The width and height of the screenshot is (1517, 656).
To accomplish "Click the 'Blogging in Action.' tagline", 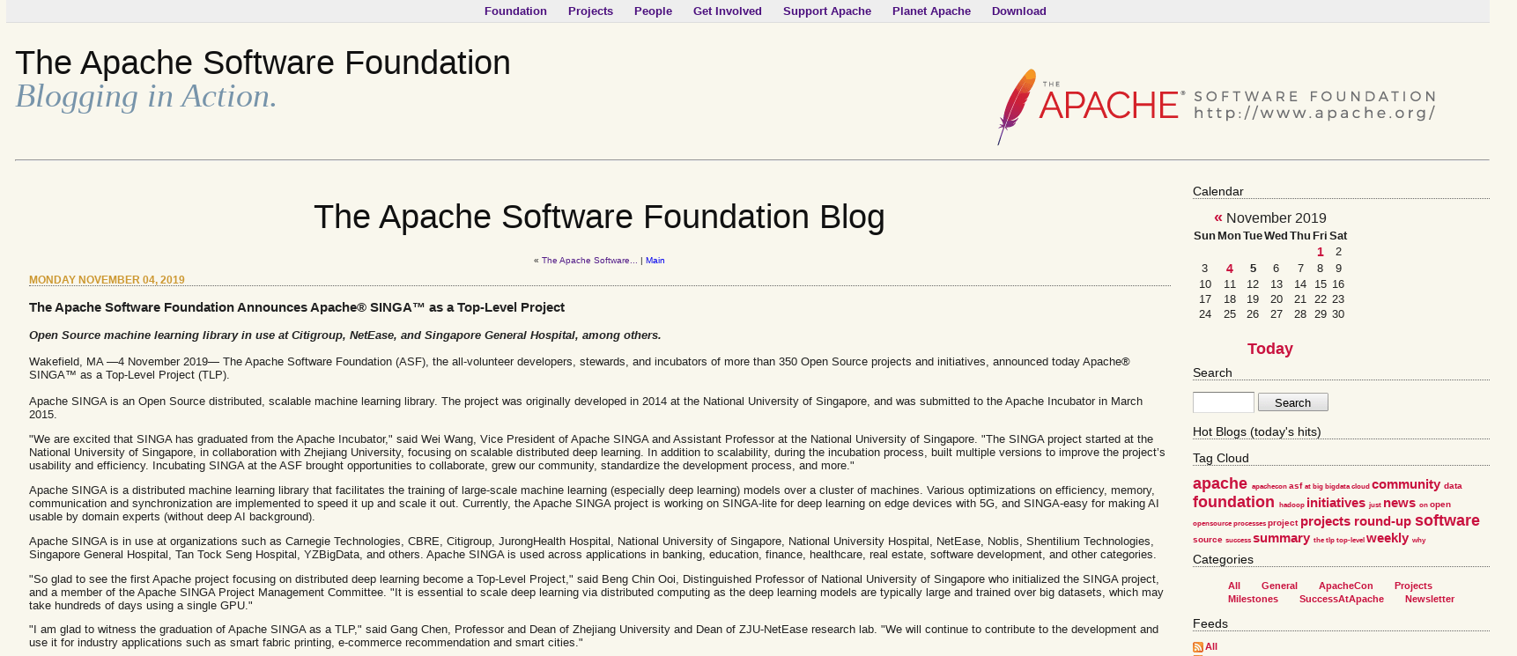I will pos(146,96).
